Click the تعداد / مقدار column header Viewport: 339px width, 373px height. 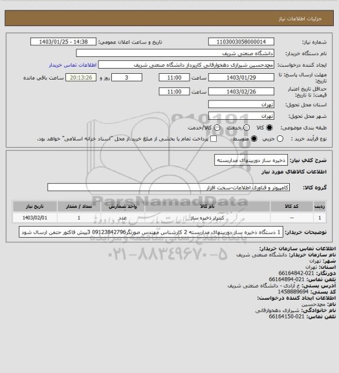pos(79,206)
